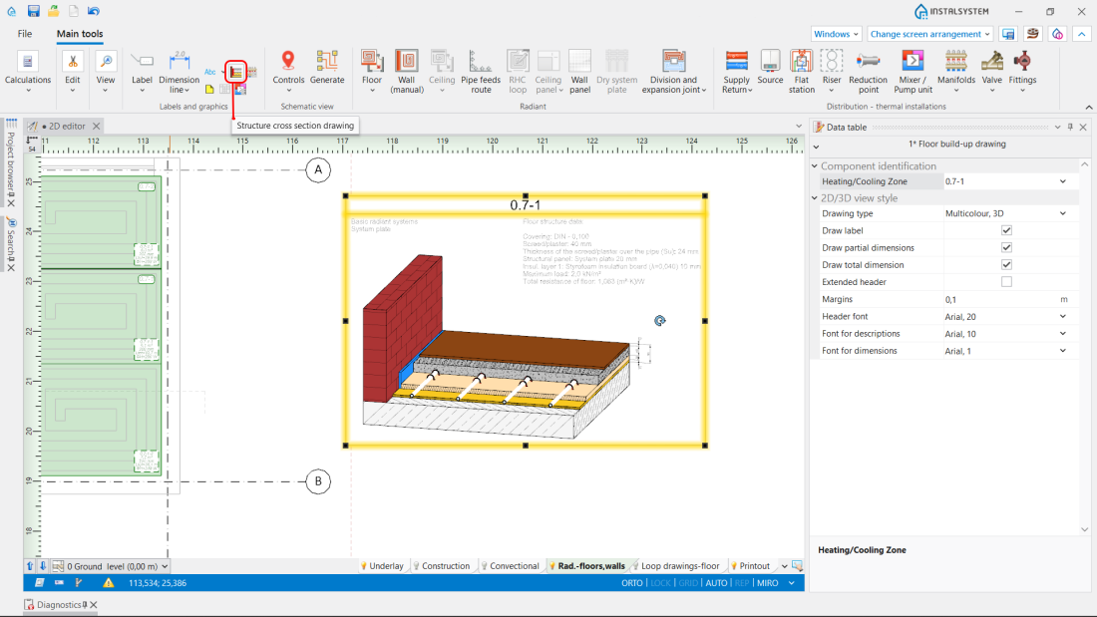This screenshot has width=1097, height=617.
Task: Select the Supply Return pipe tool
Action: pos(737,72)
